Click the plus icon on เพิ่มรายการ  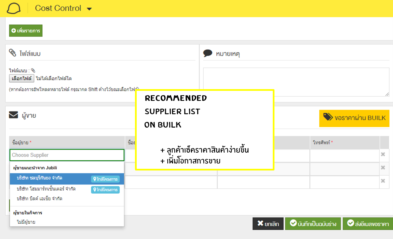pos(14,31)
